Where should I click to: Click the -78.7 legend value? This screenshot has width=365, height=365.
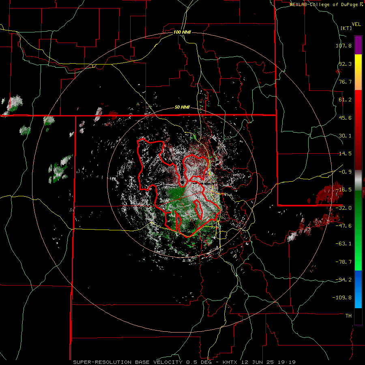pyautogui.click(x=344, y=262)
